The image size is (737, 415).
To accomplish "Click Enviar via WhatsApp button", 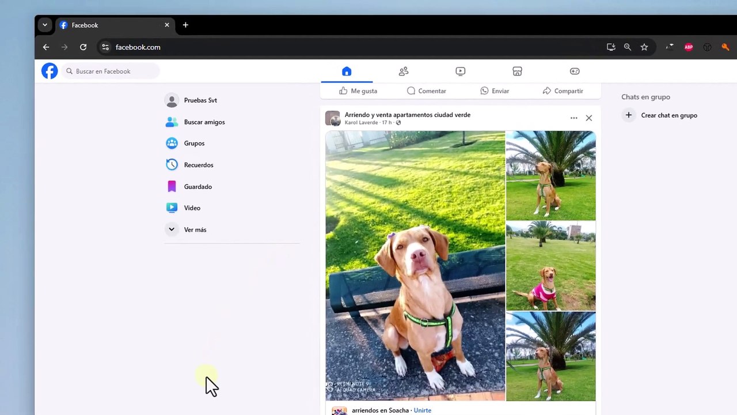I will pyautogui.click(x=495, y=91).
